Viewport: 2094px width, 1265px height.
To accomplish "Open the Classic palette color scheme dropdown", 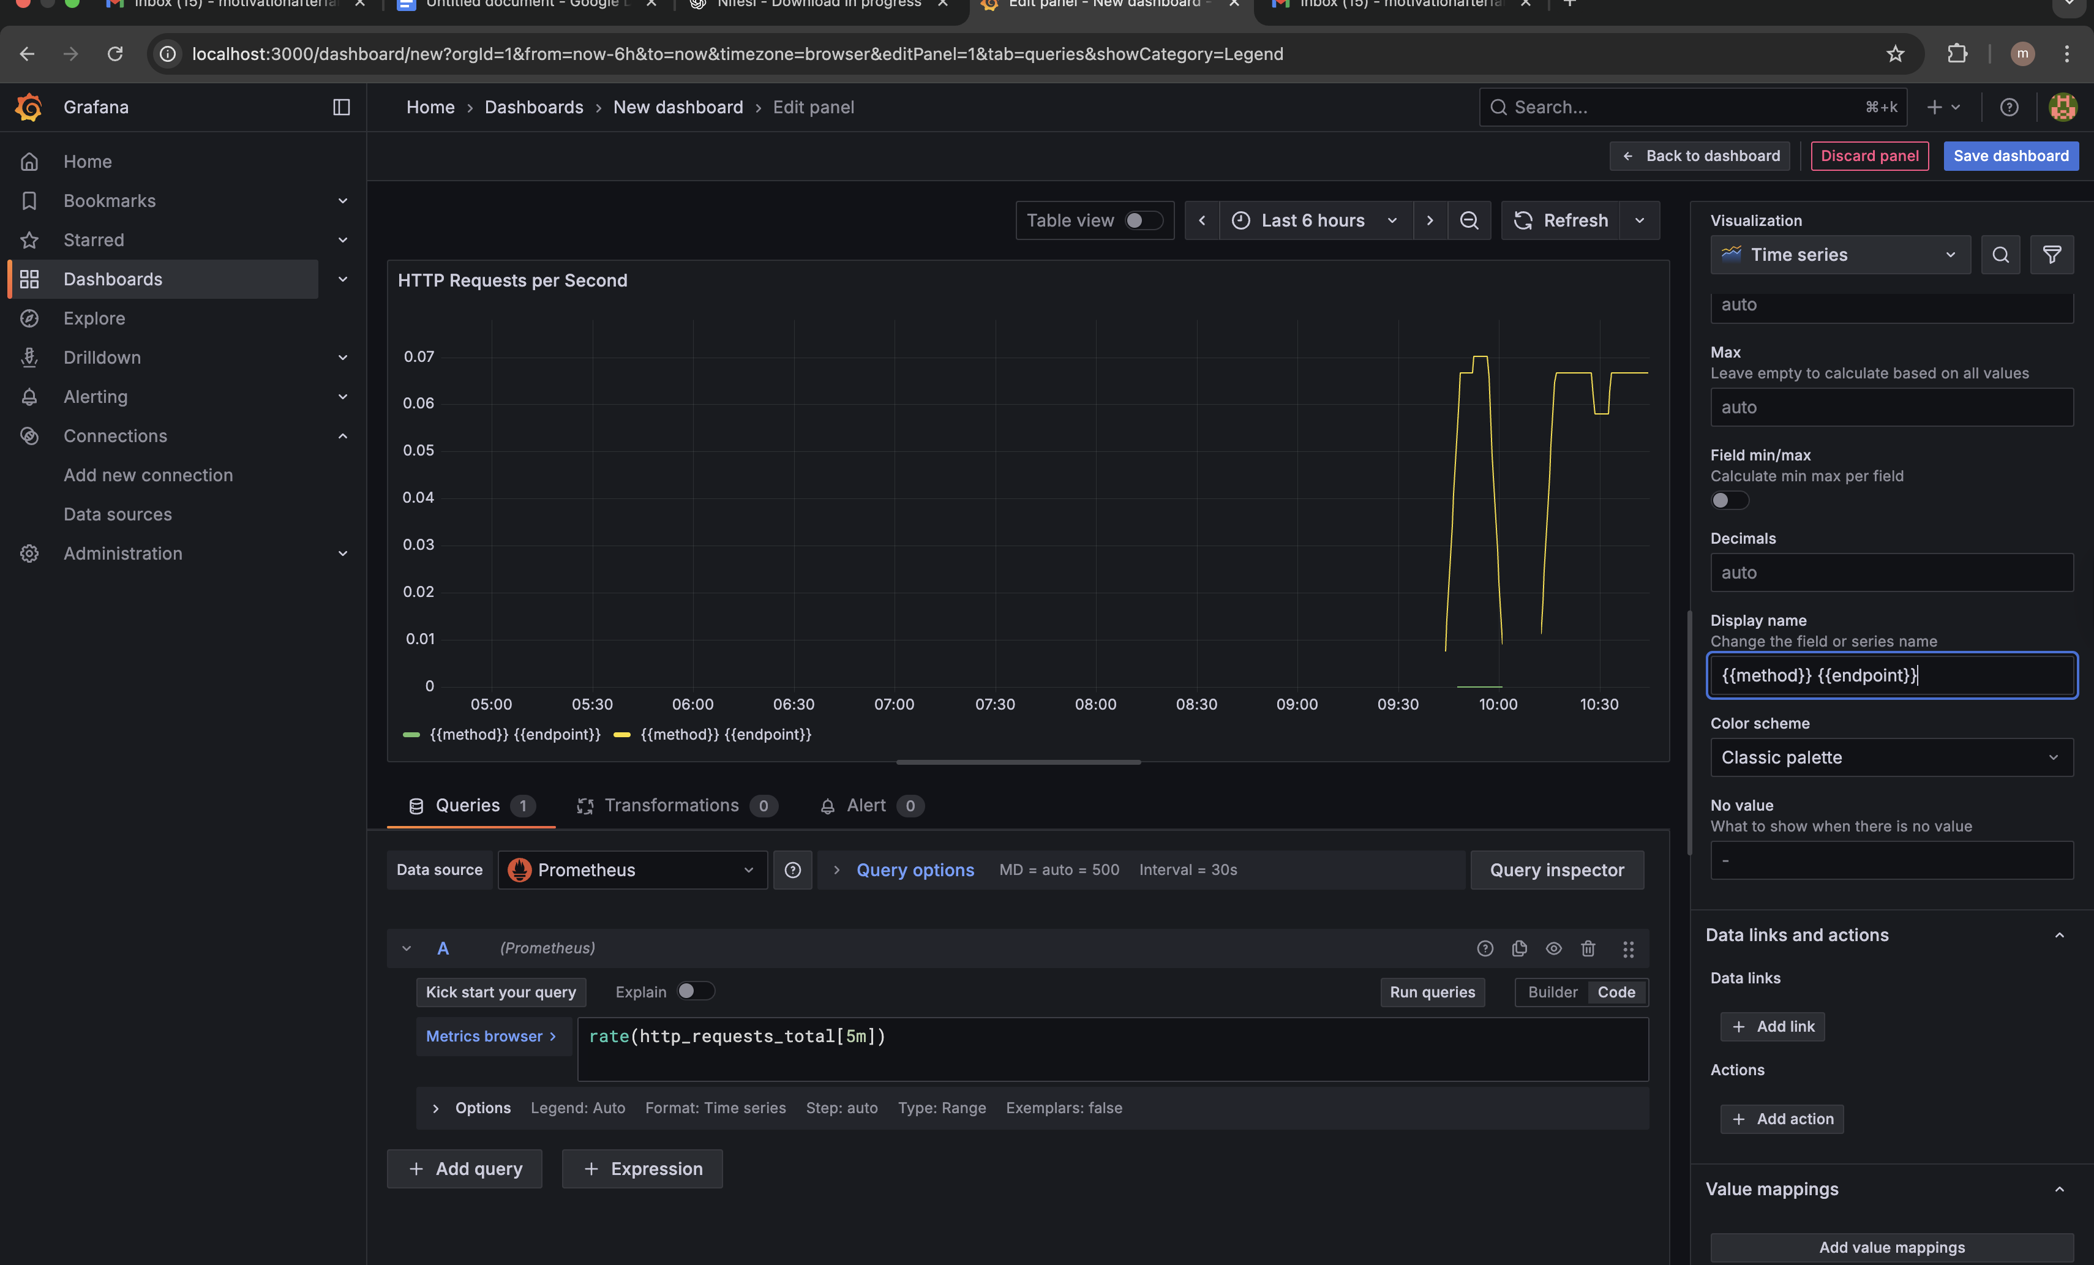I will [1891, 757].
